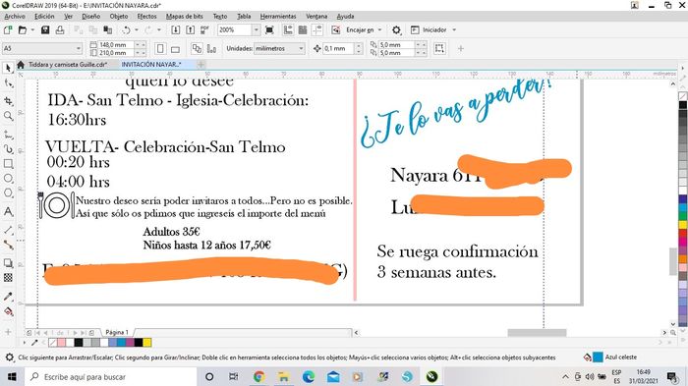
Task: Toggle apply layout to all pages
Action: coord(197,48)
